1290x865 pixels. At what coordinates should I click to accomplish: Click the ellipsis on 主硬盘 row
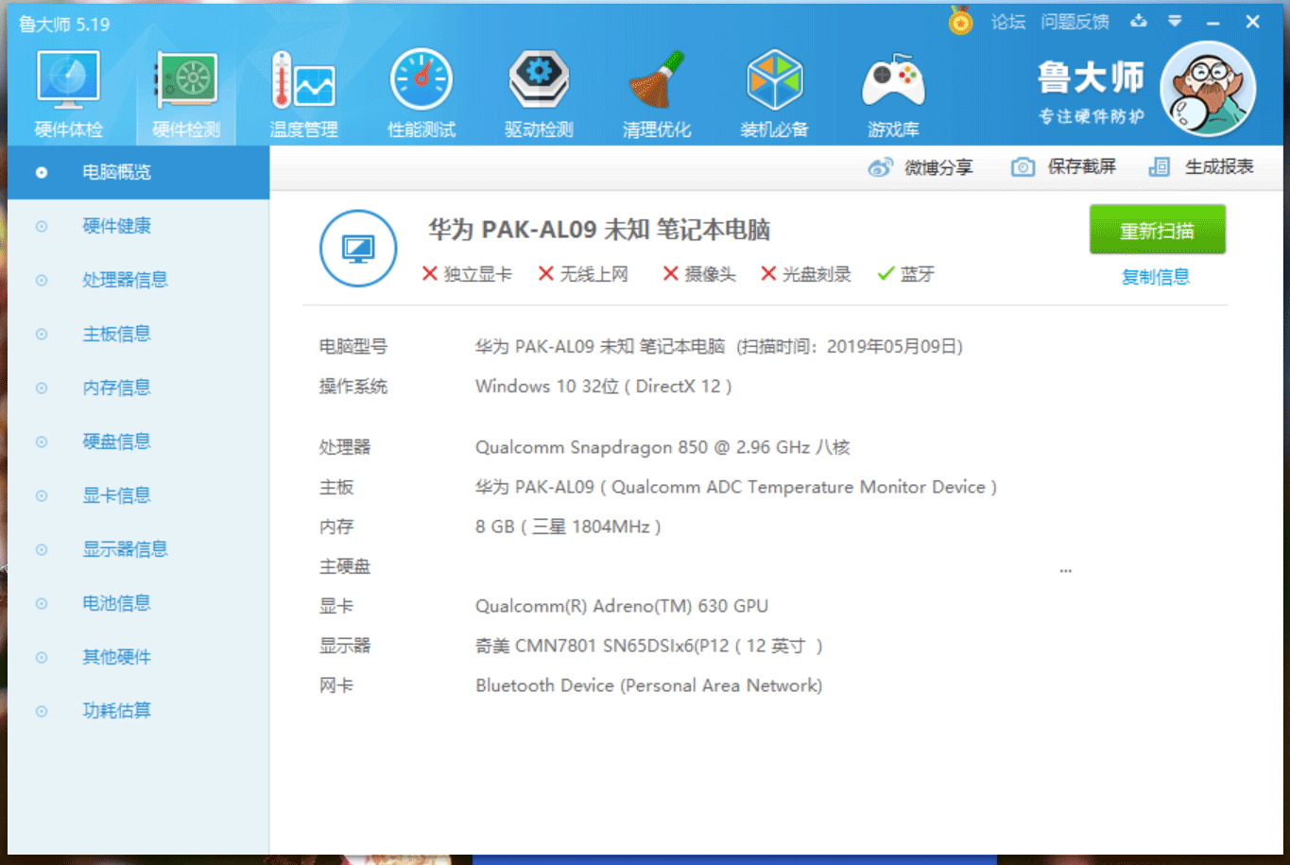pos(1066,570)
